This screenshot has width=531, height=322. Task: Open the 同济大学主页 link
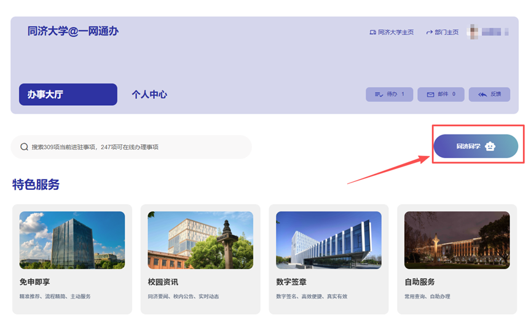click(395, 33)
